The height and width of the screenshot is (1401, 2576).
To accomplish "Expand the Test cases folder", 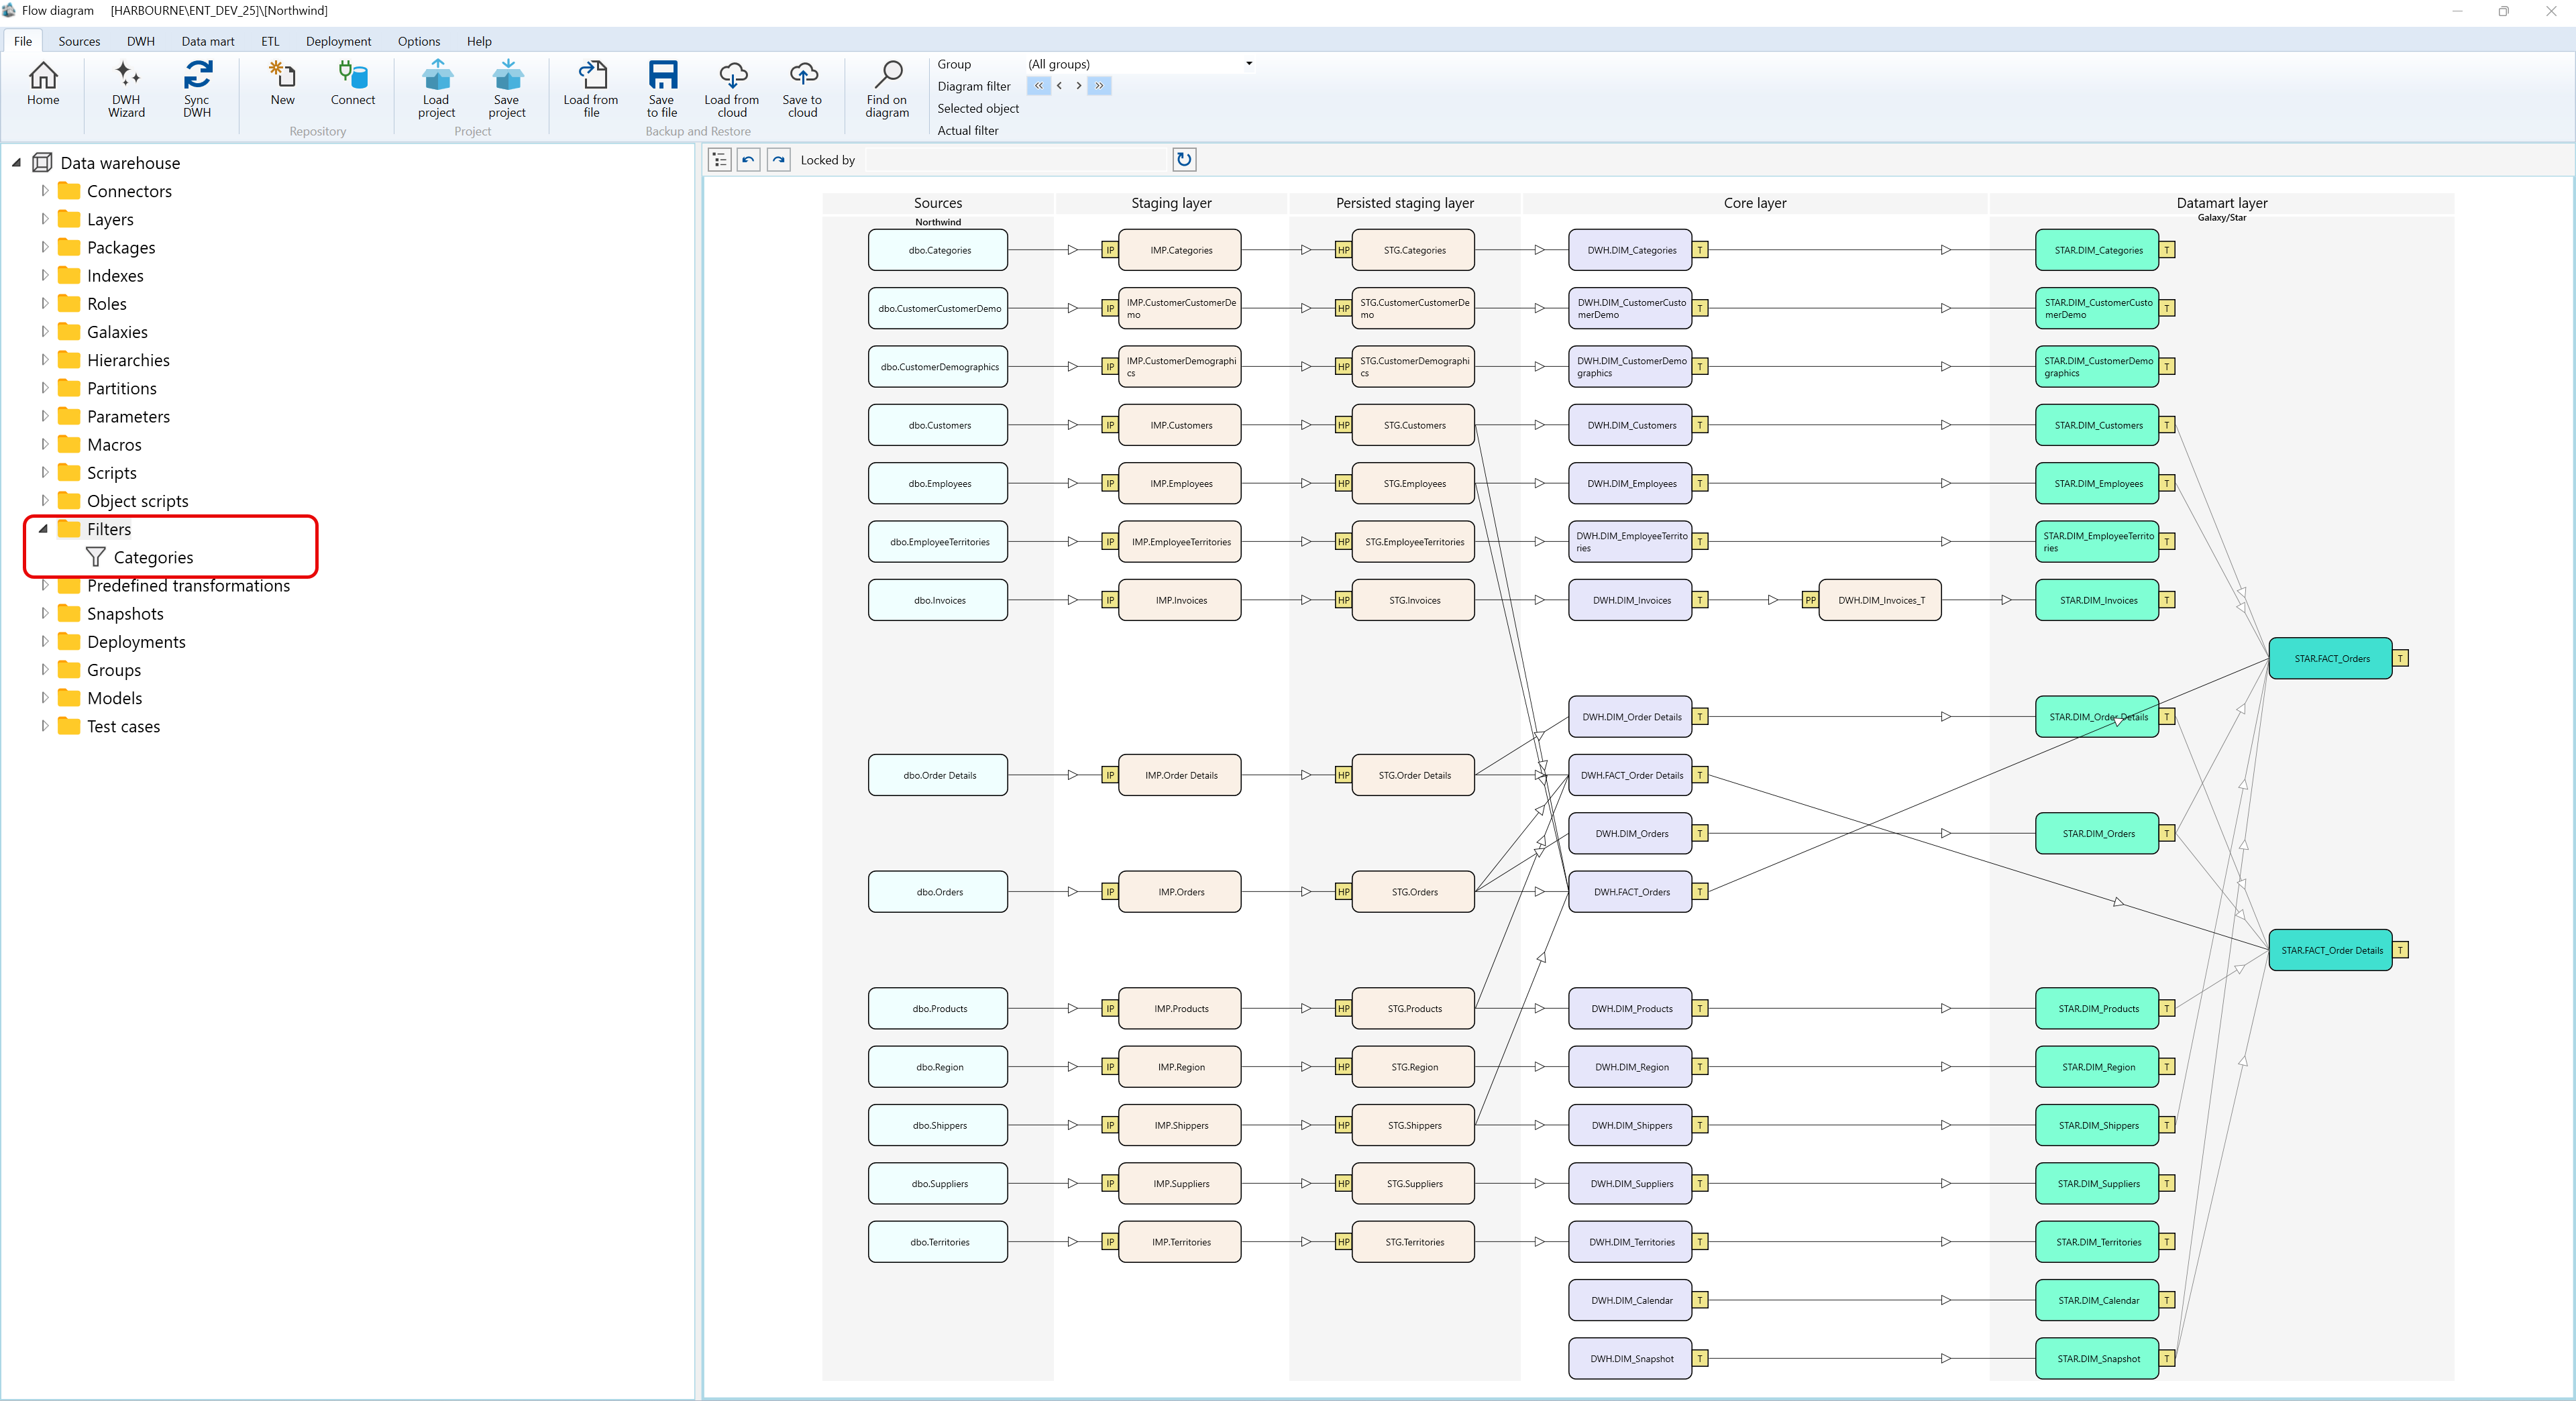I will click(x=44, y=726).
